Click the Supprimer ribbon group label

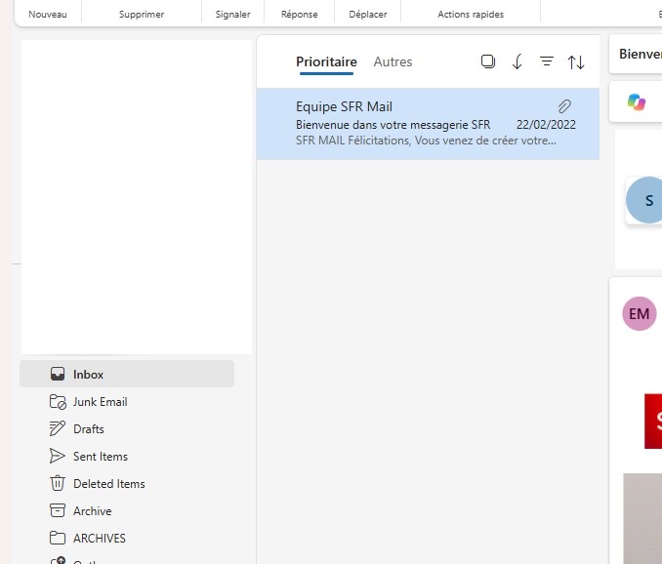142,15
